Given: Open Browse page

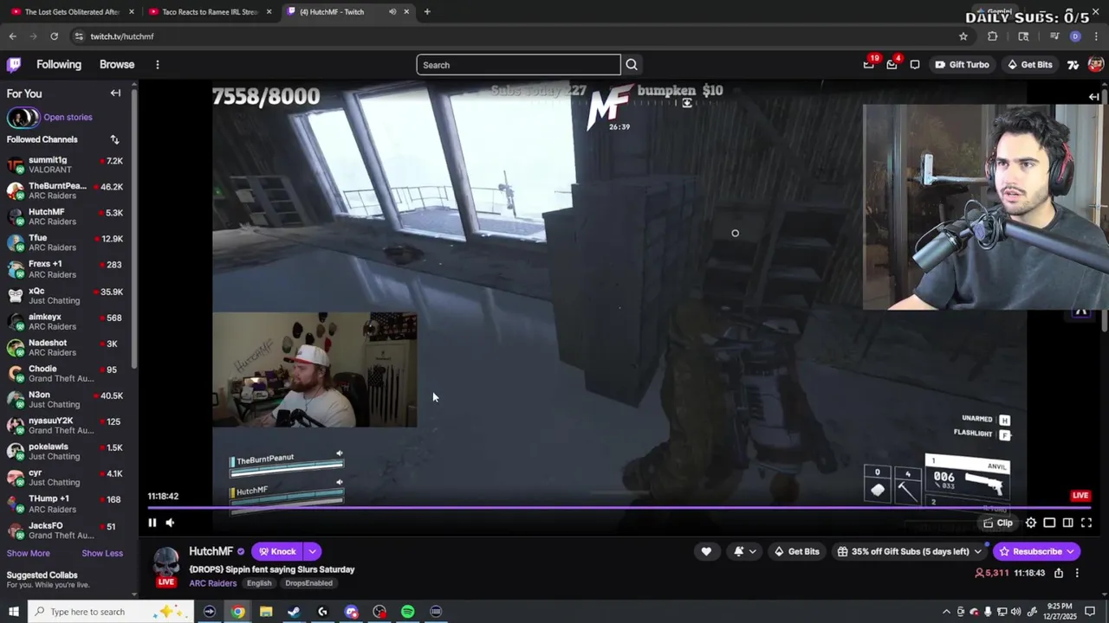Looking at the screenshot, I should coord(117,65).
